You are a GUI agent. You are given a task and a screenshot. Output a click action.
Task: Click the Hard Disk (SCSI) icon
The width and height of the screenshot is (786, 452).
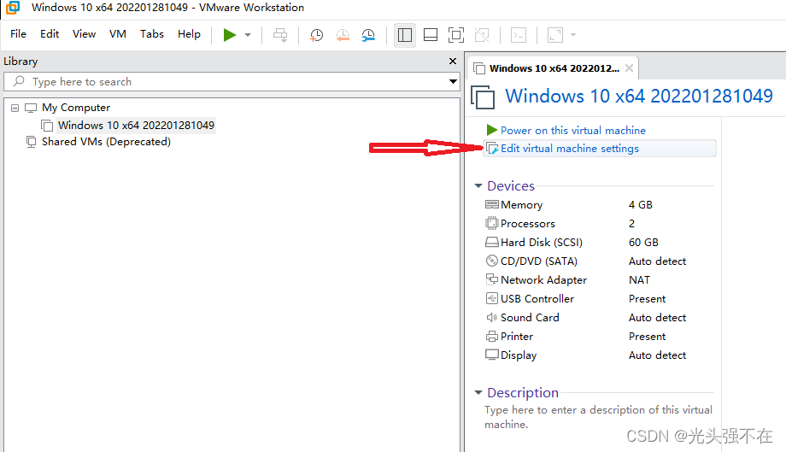tap(492, 242)
